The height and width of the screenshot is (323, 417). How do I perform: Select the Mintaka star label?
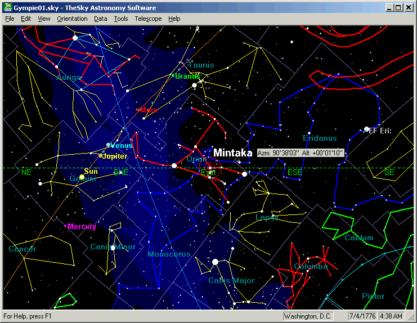[232, 152]
